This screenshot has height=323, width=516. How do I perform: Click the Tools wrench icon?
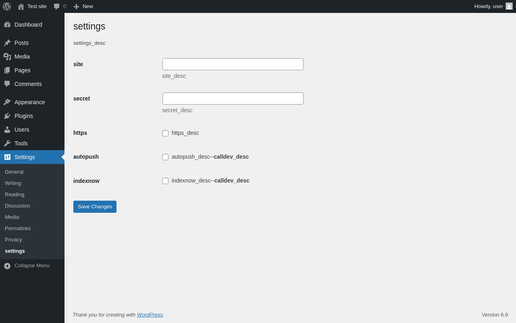coord(7,143)
